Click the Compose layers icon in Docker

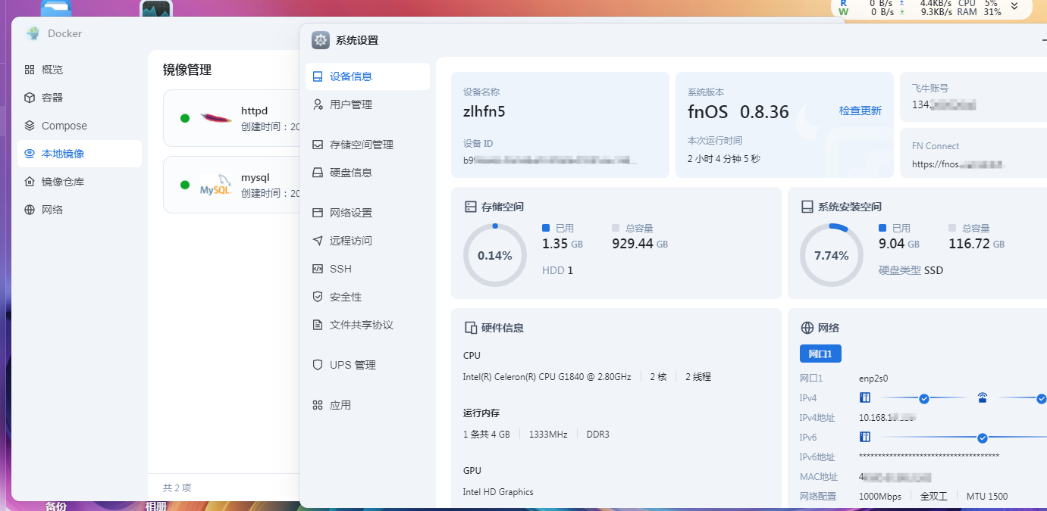pyautogui.click(x=30, y=126)
